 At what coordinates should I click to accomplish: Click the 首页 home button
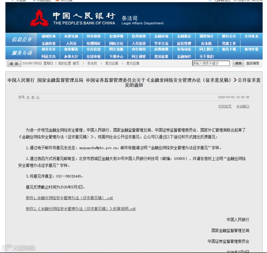pyautogui.click(x=14, y=64)
